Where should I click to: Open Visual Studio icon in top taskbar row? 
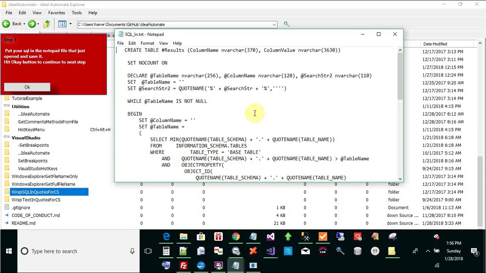[x=270, y=237]
